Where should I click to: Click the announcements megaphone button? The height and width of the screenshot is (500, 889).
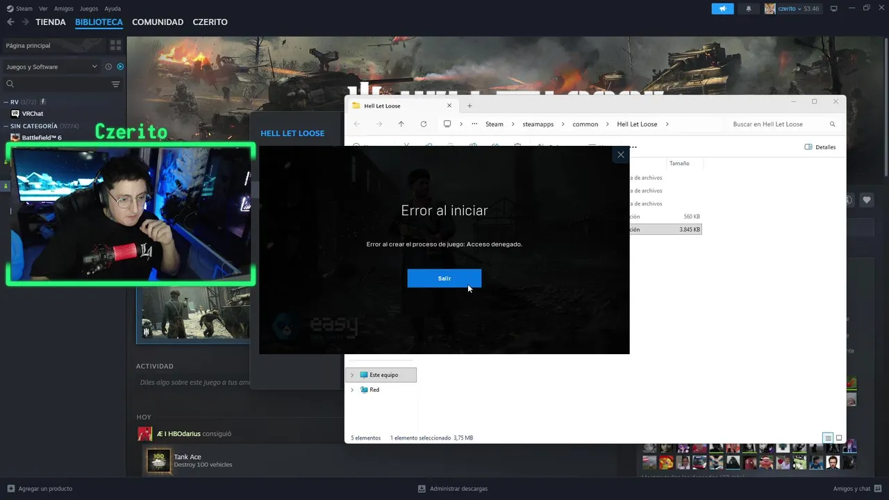(722, 8)
